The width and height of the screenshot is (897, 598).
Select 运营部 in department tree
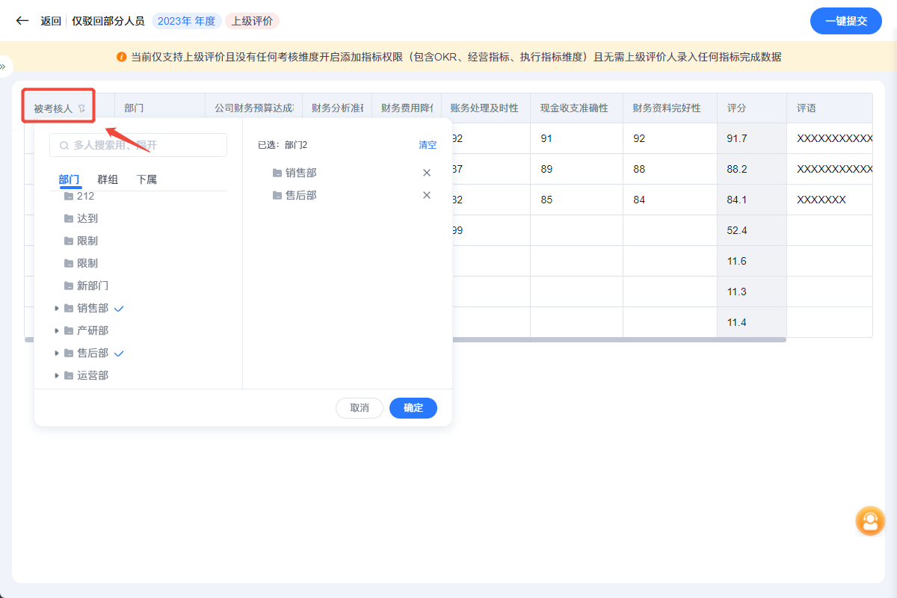[x=93, y=375]
